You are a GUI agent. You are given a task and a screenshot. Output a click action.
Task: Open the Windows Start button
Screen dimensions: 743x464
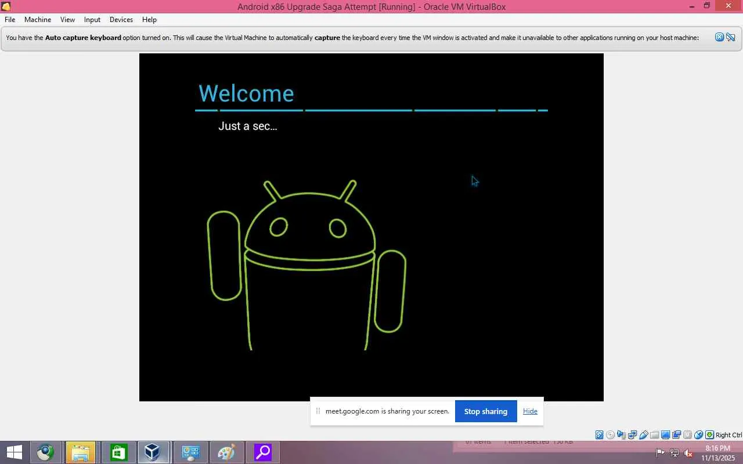pos(15,452)
